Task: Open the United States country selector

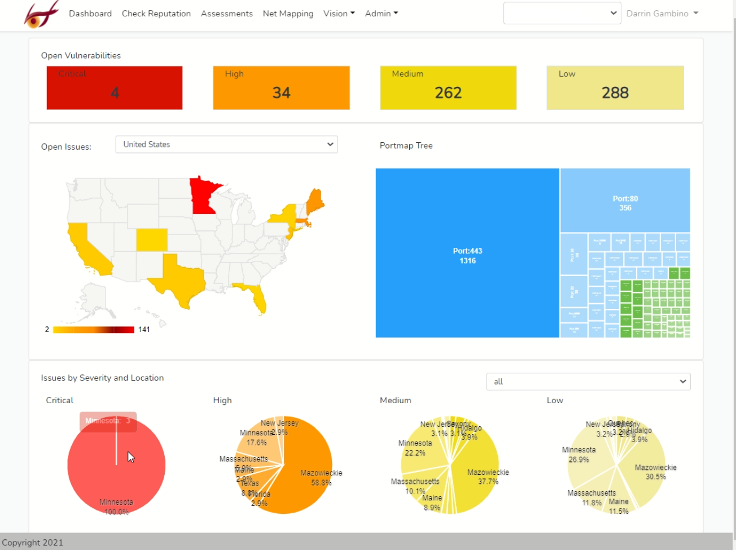Action: click(x=226, y=145)
